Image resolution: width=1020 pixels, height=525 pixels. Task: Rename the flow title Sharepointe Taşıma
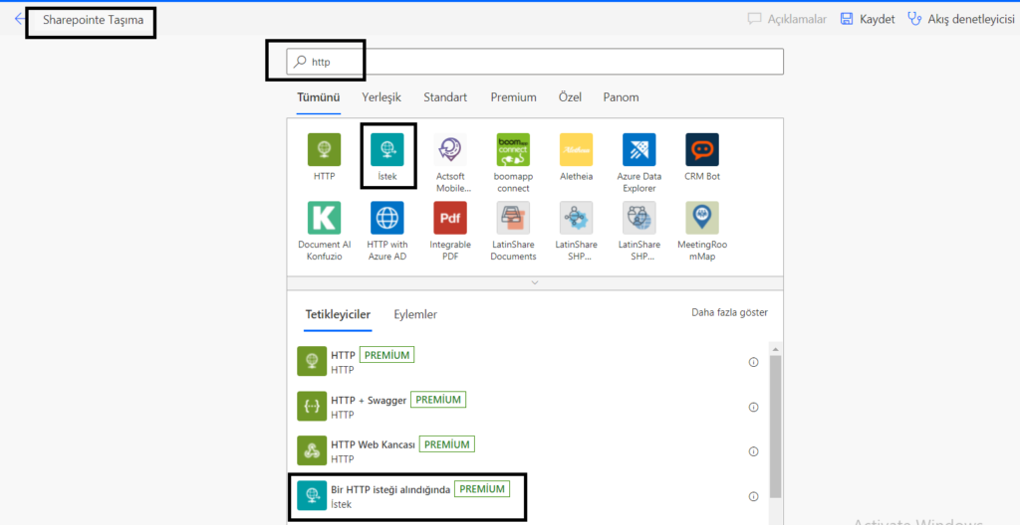point(93,20)
